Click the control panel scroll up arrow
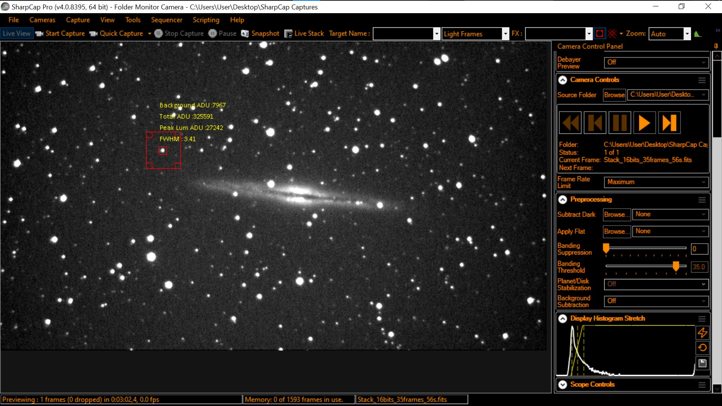The height and width of the screenshot is (406, 722). coord(717,56)
